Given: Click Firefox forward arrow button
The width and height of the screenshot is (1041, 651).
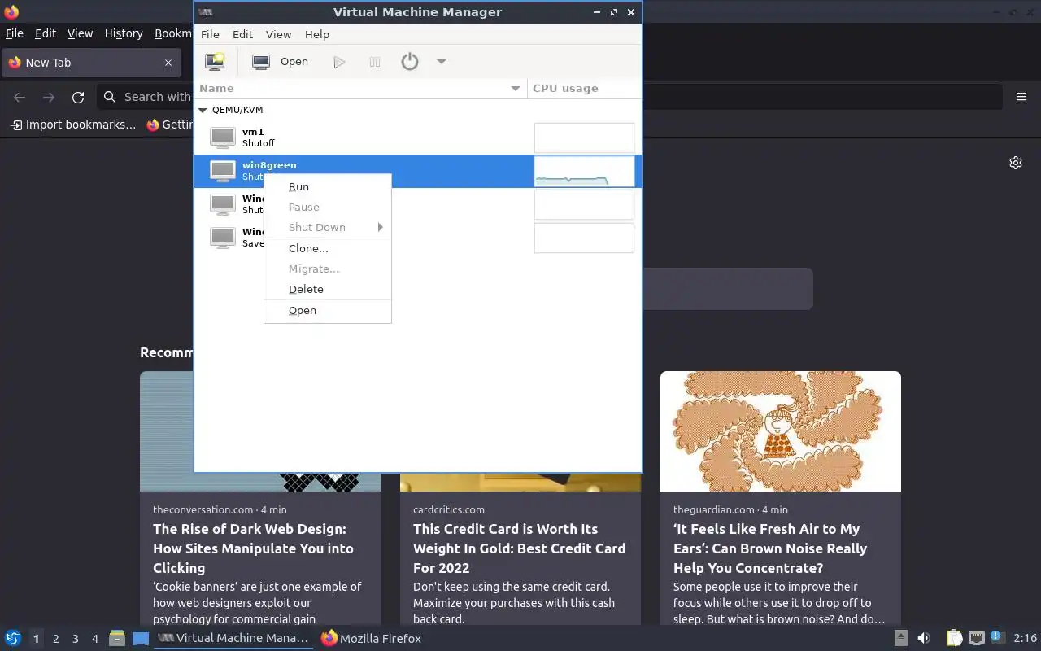Looking at the screenshot, I should (x=49, y=97).
